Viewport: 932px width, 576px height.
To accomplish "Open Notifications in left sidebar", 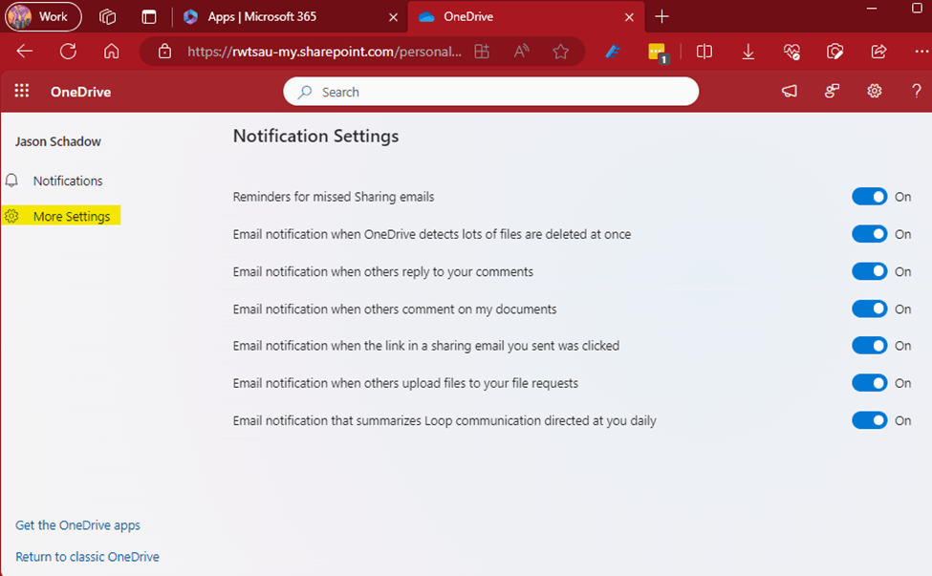I will (x=54, y=181).
